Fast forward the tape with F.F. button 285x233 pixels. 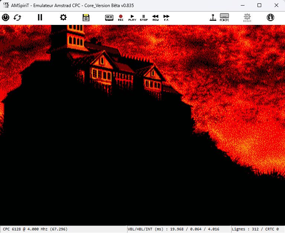(x=166, y=18)
